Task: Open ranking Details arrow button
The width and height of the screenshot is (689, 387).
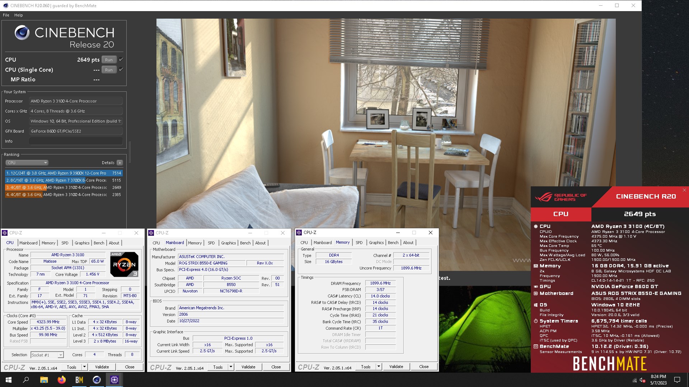Action: 120,163
